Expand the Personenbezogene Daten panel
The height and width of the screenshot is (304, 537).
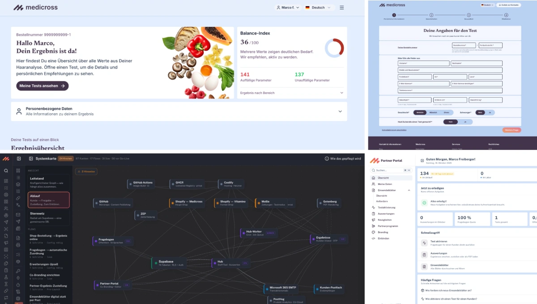pyautogui.click(x=179, y=111)
